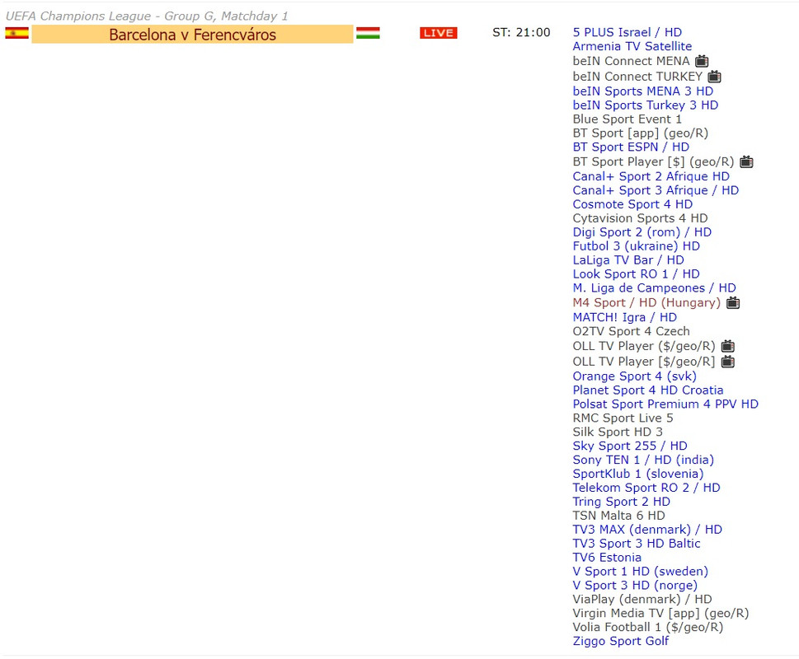Open Look Sport RO 1 / HD link
Image resolution: width=799 pixels, height=659 pixels.
click(636, 274)
